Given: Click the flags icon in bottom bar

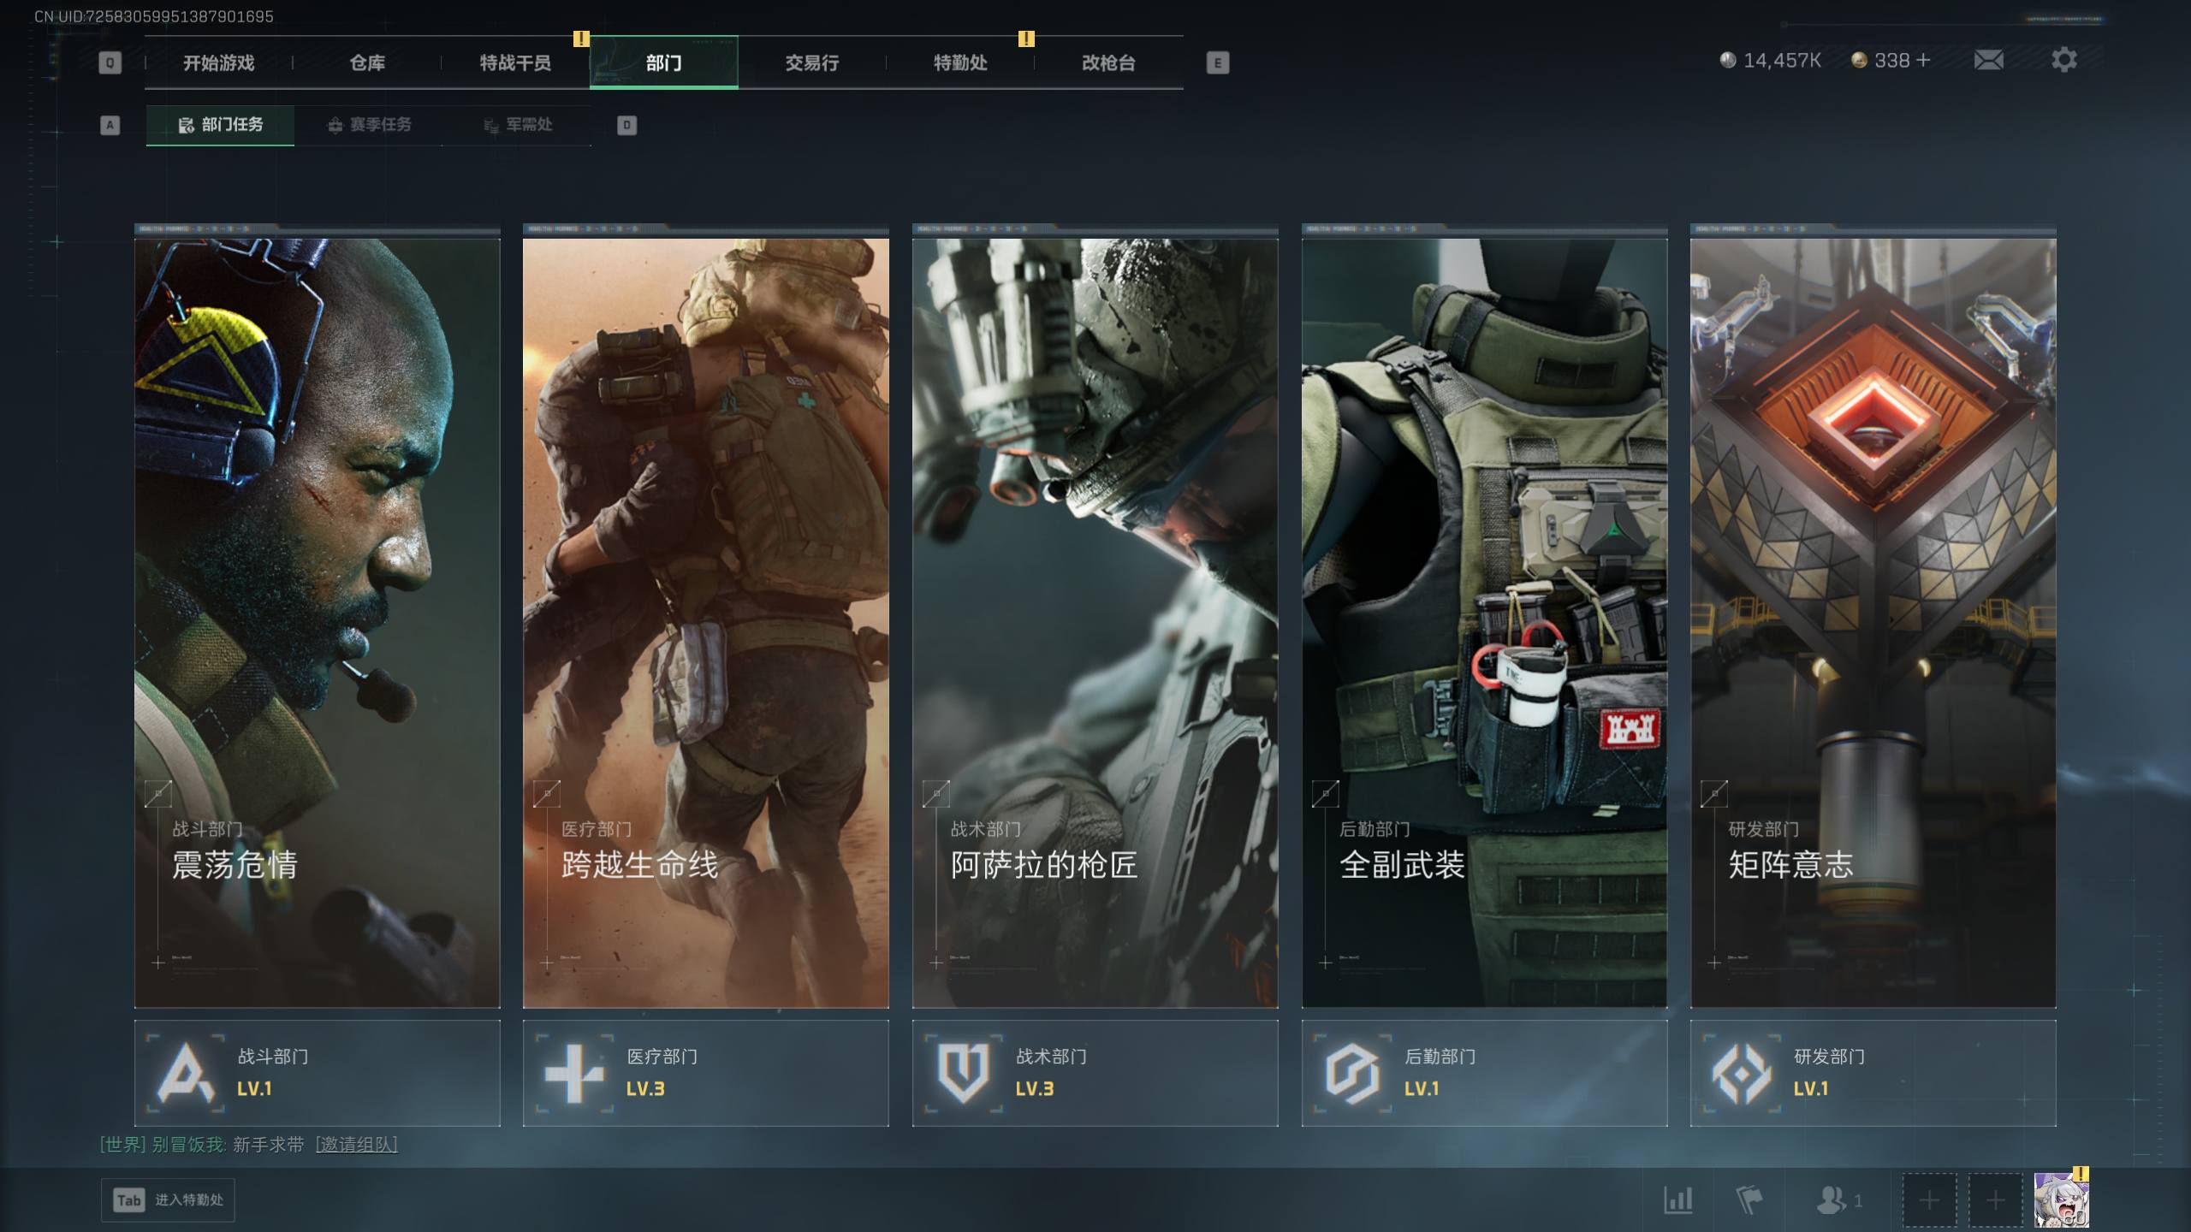Looking at the screenshot, I should (x=1749, y=1199).
